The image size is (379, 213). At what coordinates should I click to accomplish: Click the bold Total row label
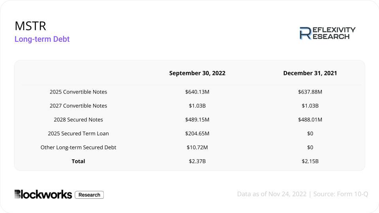(78, 161)
